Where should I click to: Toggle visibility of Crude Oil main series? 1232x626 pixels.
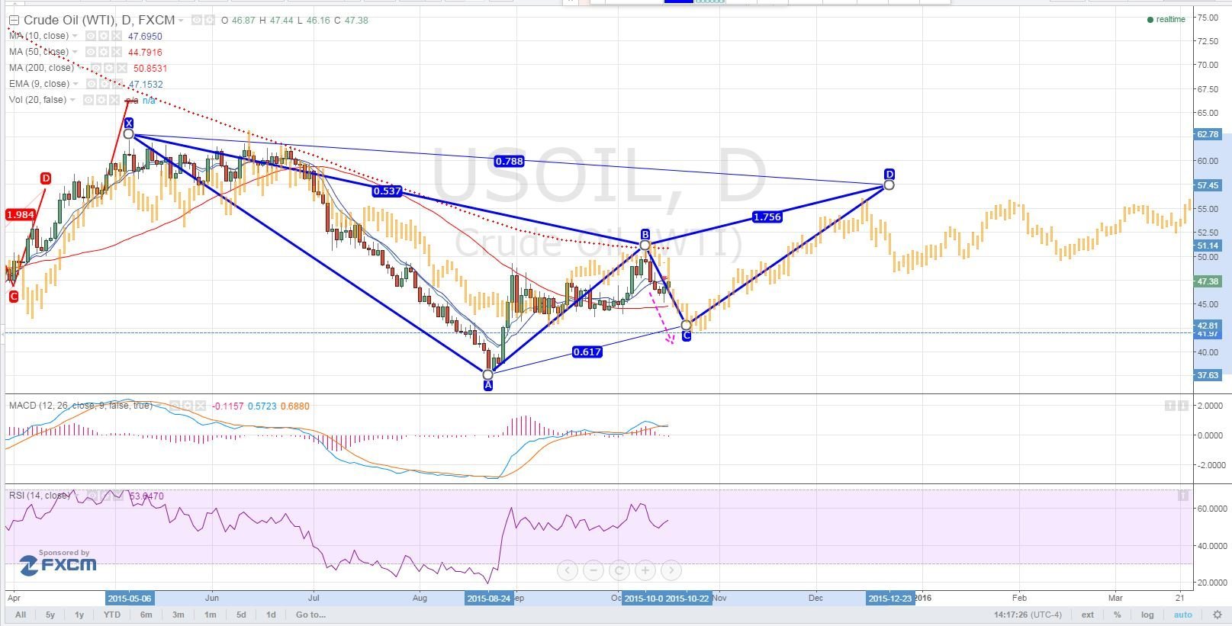(196, 20)
